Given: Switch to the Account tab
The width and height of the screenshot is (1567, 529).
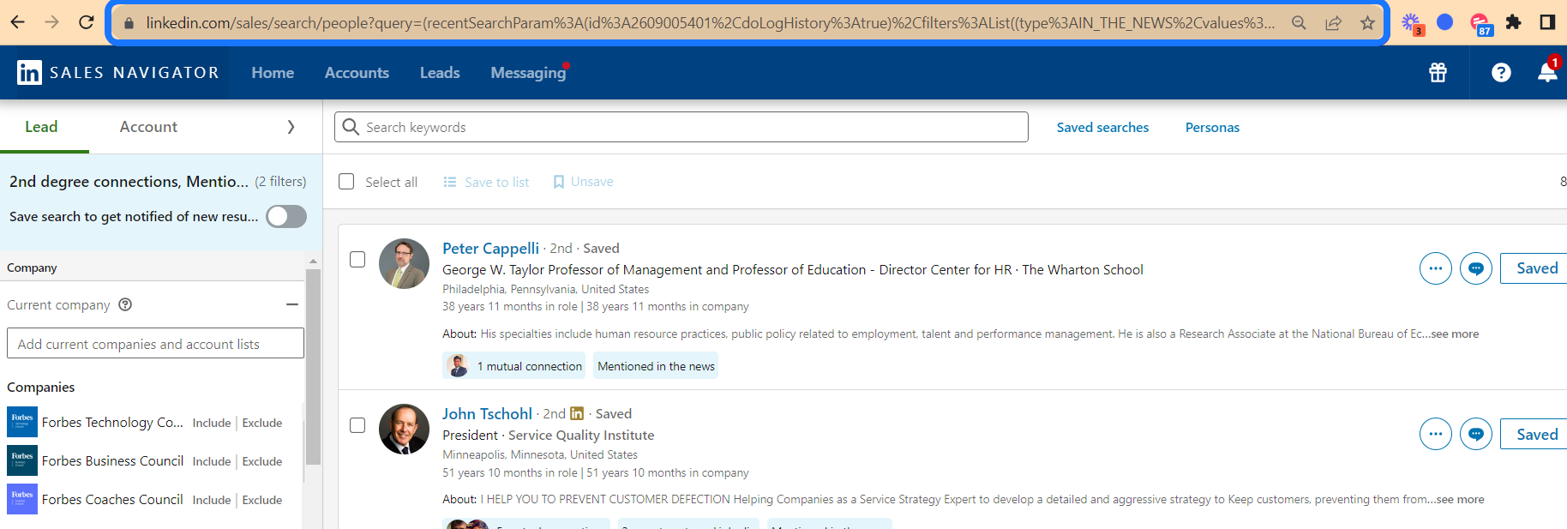Looking at the screenshot, I should coord(148,127).
